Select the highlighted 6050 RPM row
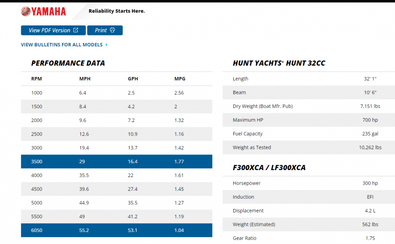 [x=116, y=231]
